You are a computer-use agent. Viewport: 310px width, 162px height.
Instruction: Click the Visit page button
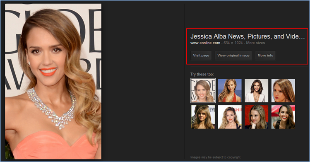(201, 56)
